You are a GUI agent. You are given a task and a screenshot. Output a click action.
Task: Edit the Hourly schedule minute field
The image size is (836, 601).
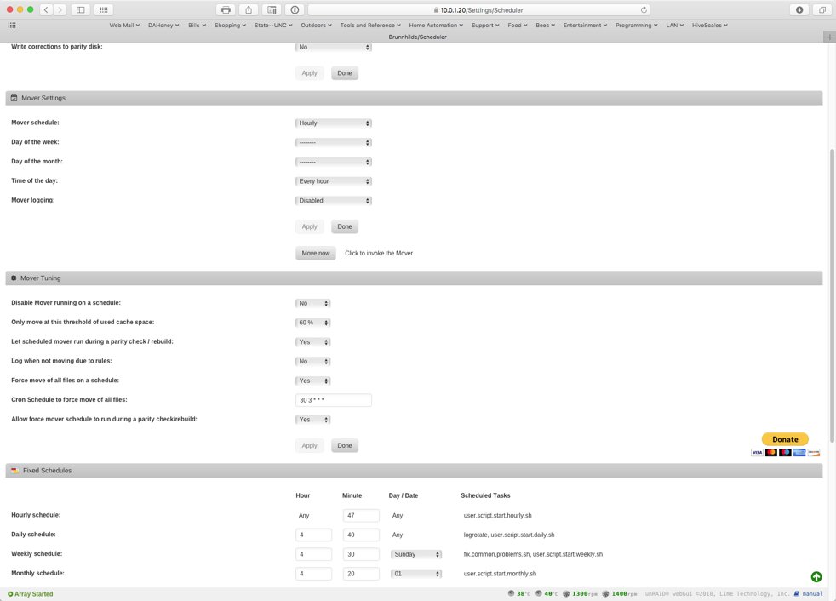click(361, 515)
